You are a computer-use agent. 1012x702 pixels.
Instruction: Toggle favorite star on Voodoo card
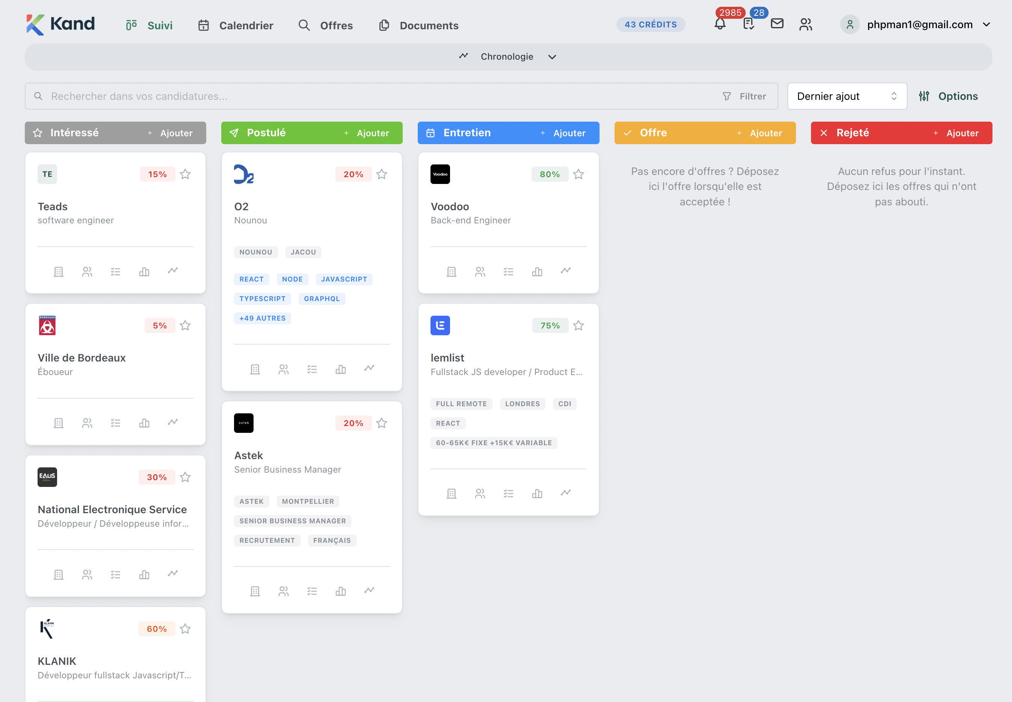[579, 174]
